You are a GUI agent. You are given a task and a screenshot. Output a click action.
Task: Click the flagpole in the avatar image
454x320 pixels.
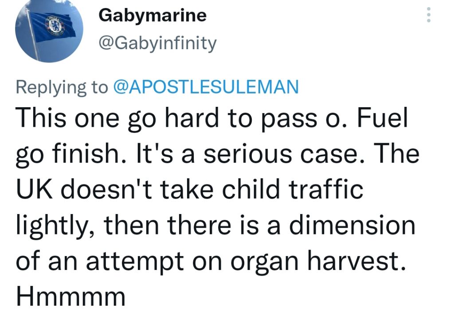tap(32, 34)
